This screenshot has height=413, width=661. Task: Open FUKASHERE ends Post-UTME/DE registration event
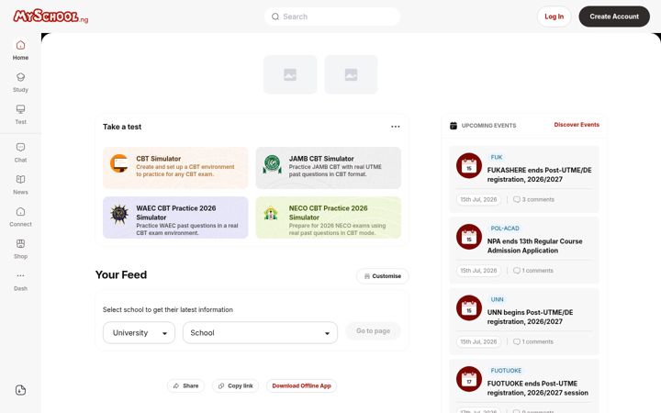pyautogui.click(x=539, y=174)
